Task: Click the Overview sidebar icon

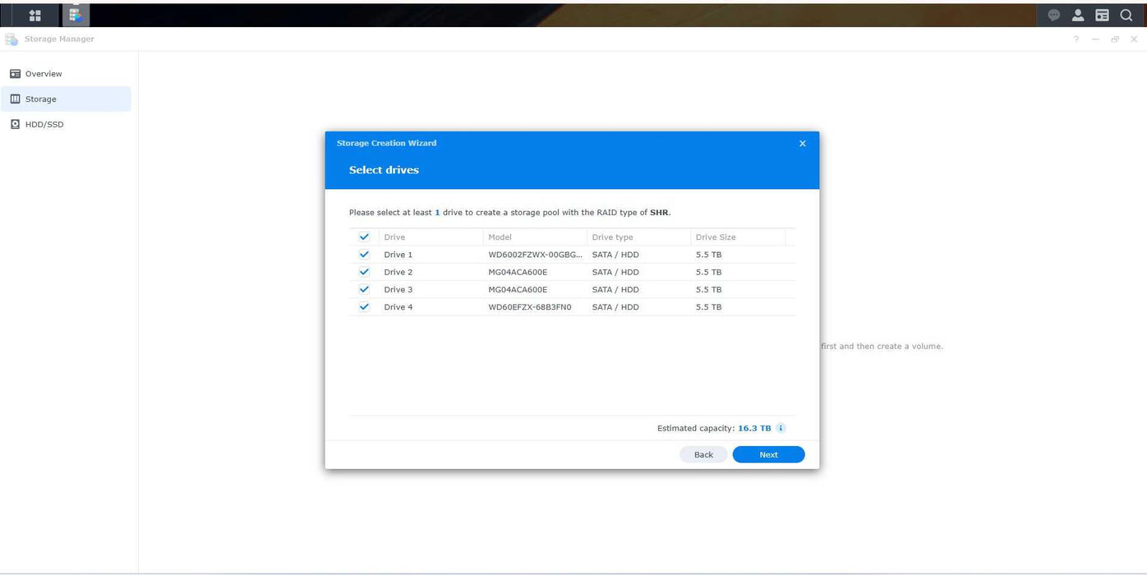Action: 15,73
